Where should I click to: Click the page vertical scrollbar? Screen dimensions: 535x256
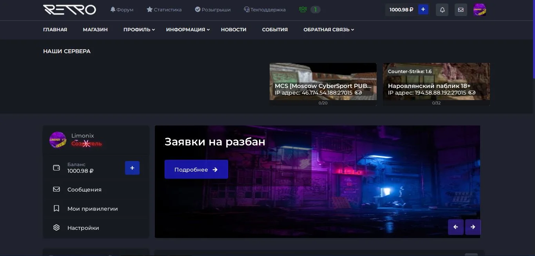pyautogui.click(x=533, y=39)
